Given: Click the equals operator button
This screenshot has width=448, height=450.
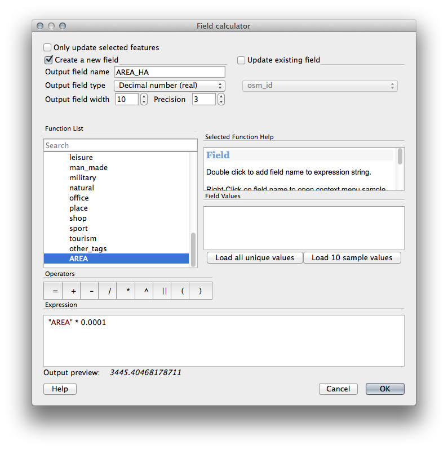Looking at the screenshot, I should [x=55, y=291].
